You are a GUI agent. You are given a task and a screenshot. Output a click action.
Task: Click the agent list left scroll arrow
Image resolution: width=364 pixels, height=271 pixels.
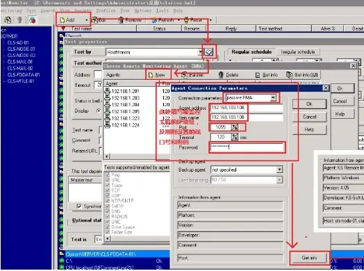coord(107,156)
